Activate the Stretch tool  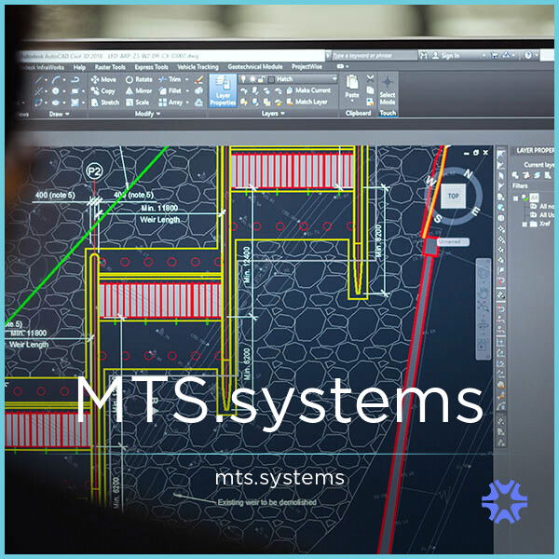[x=105, y=102]
